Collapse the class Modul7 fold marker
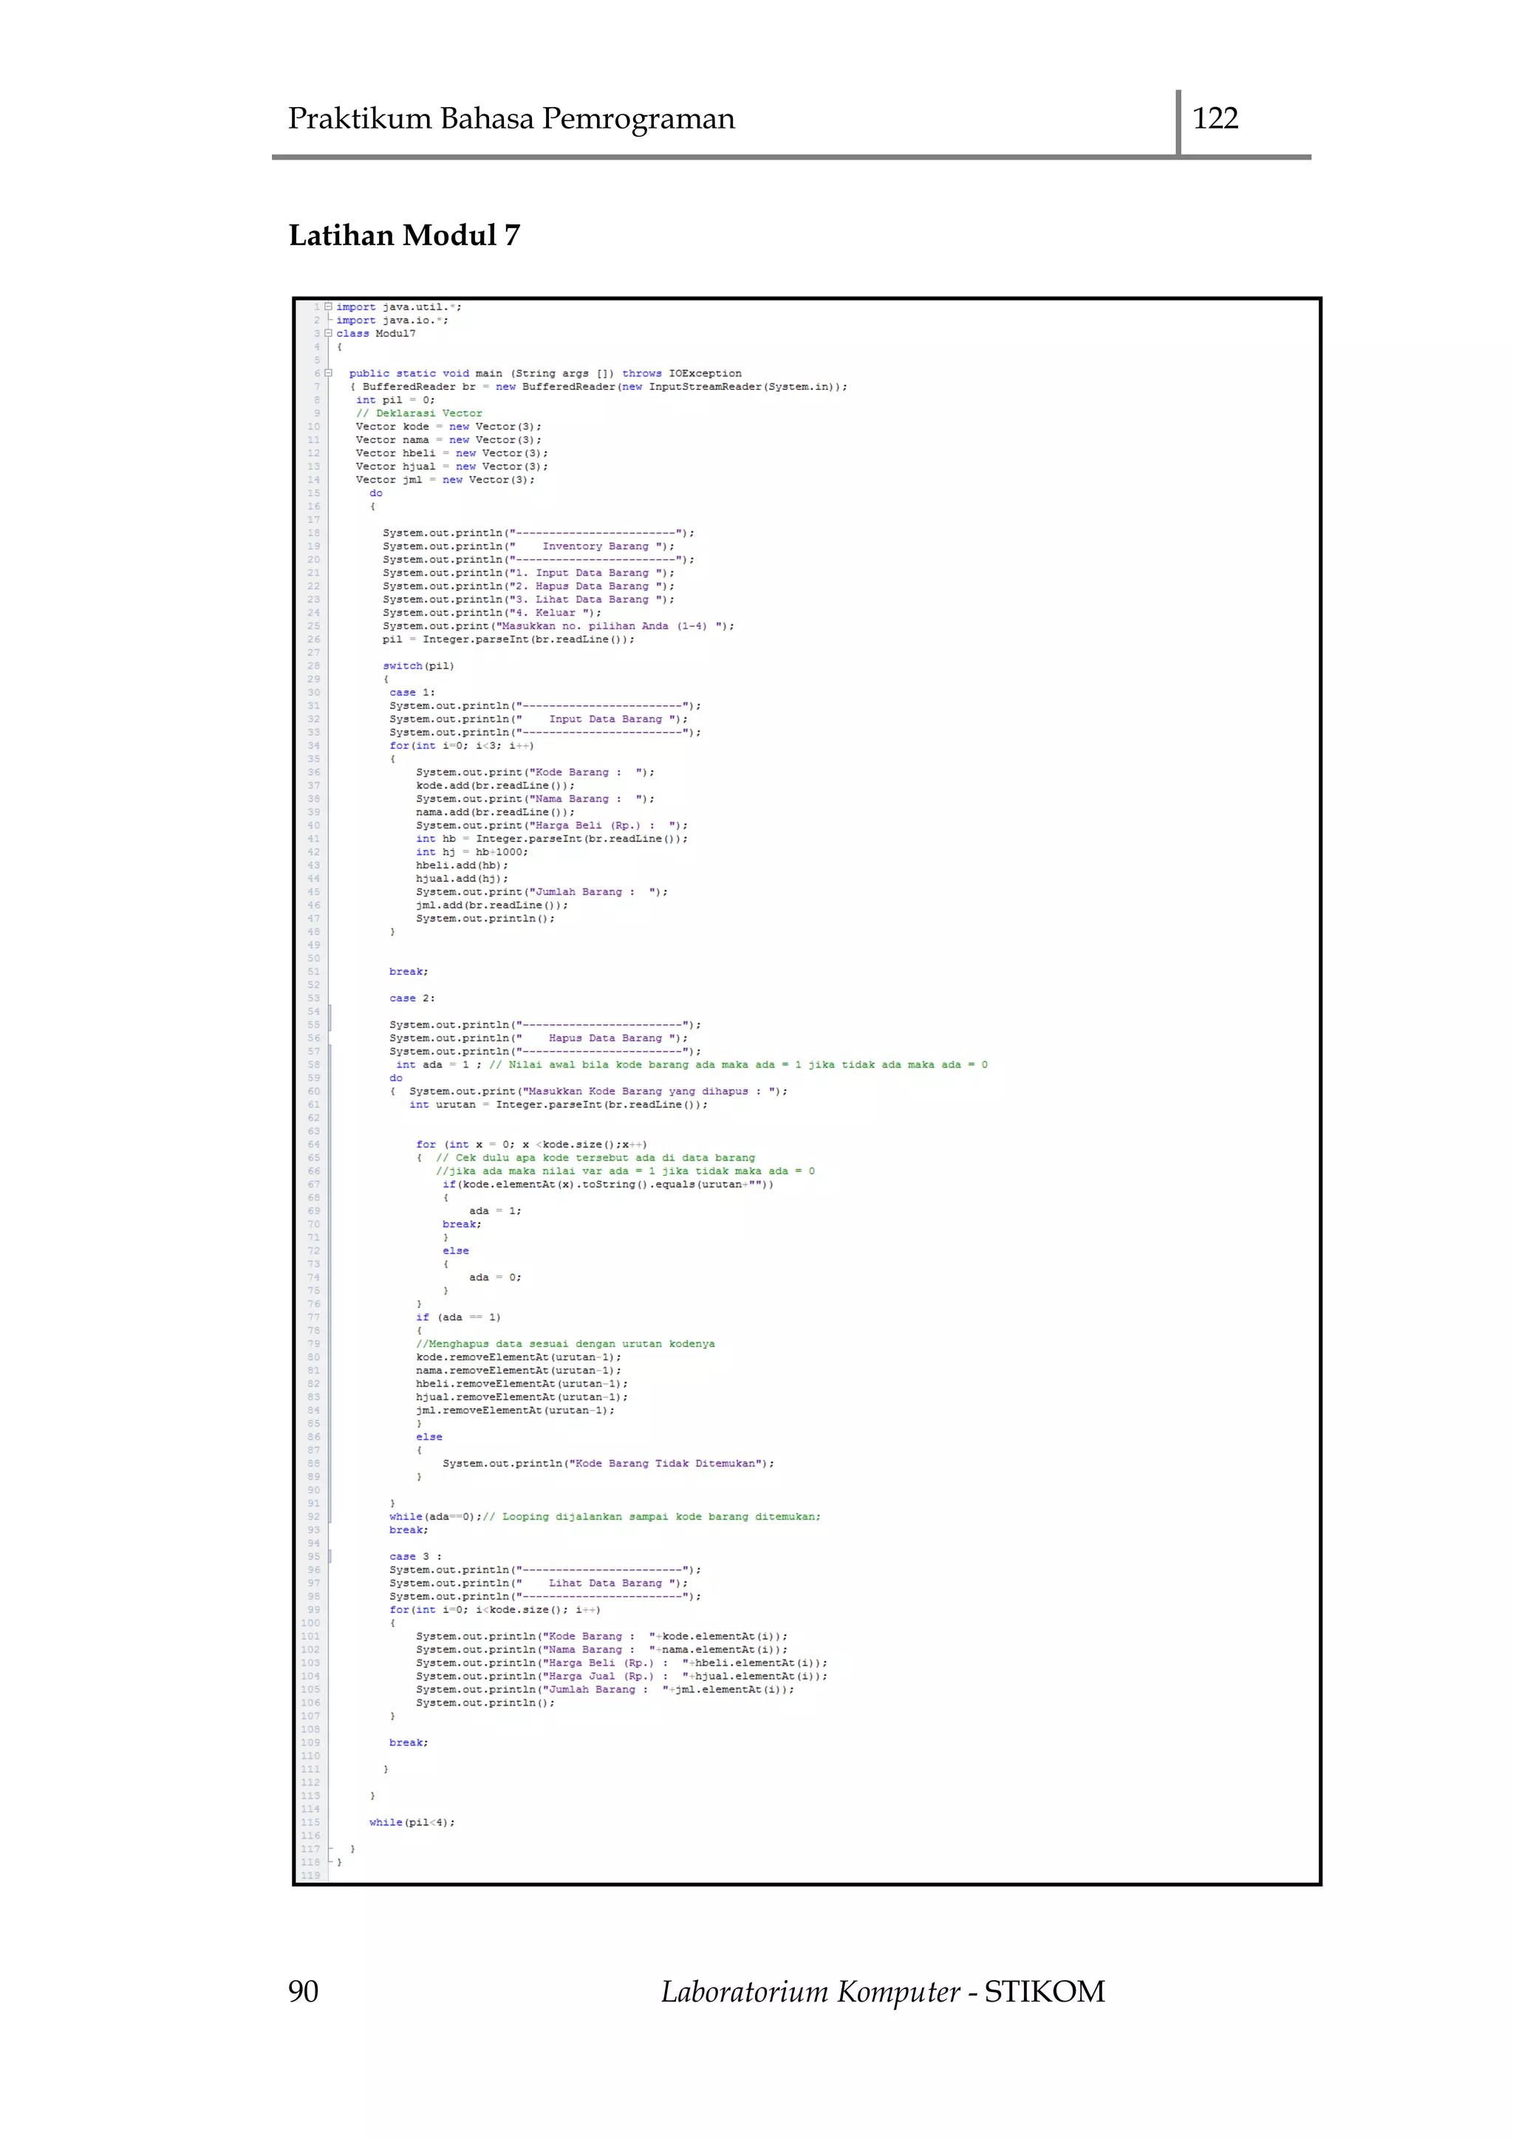1513x2139 pixels. click(x=328, y=334)
